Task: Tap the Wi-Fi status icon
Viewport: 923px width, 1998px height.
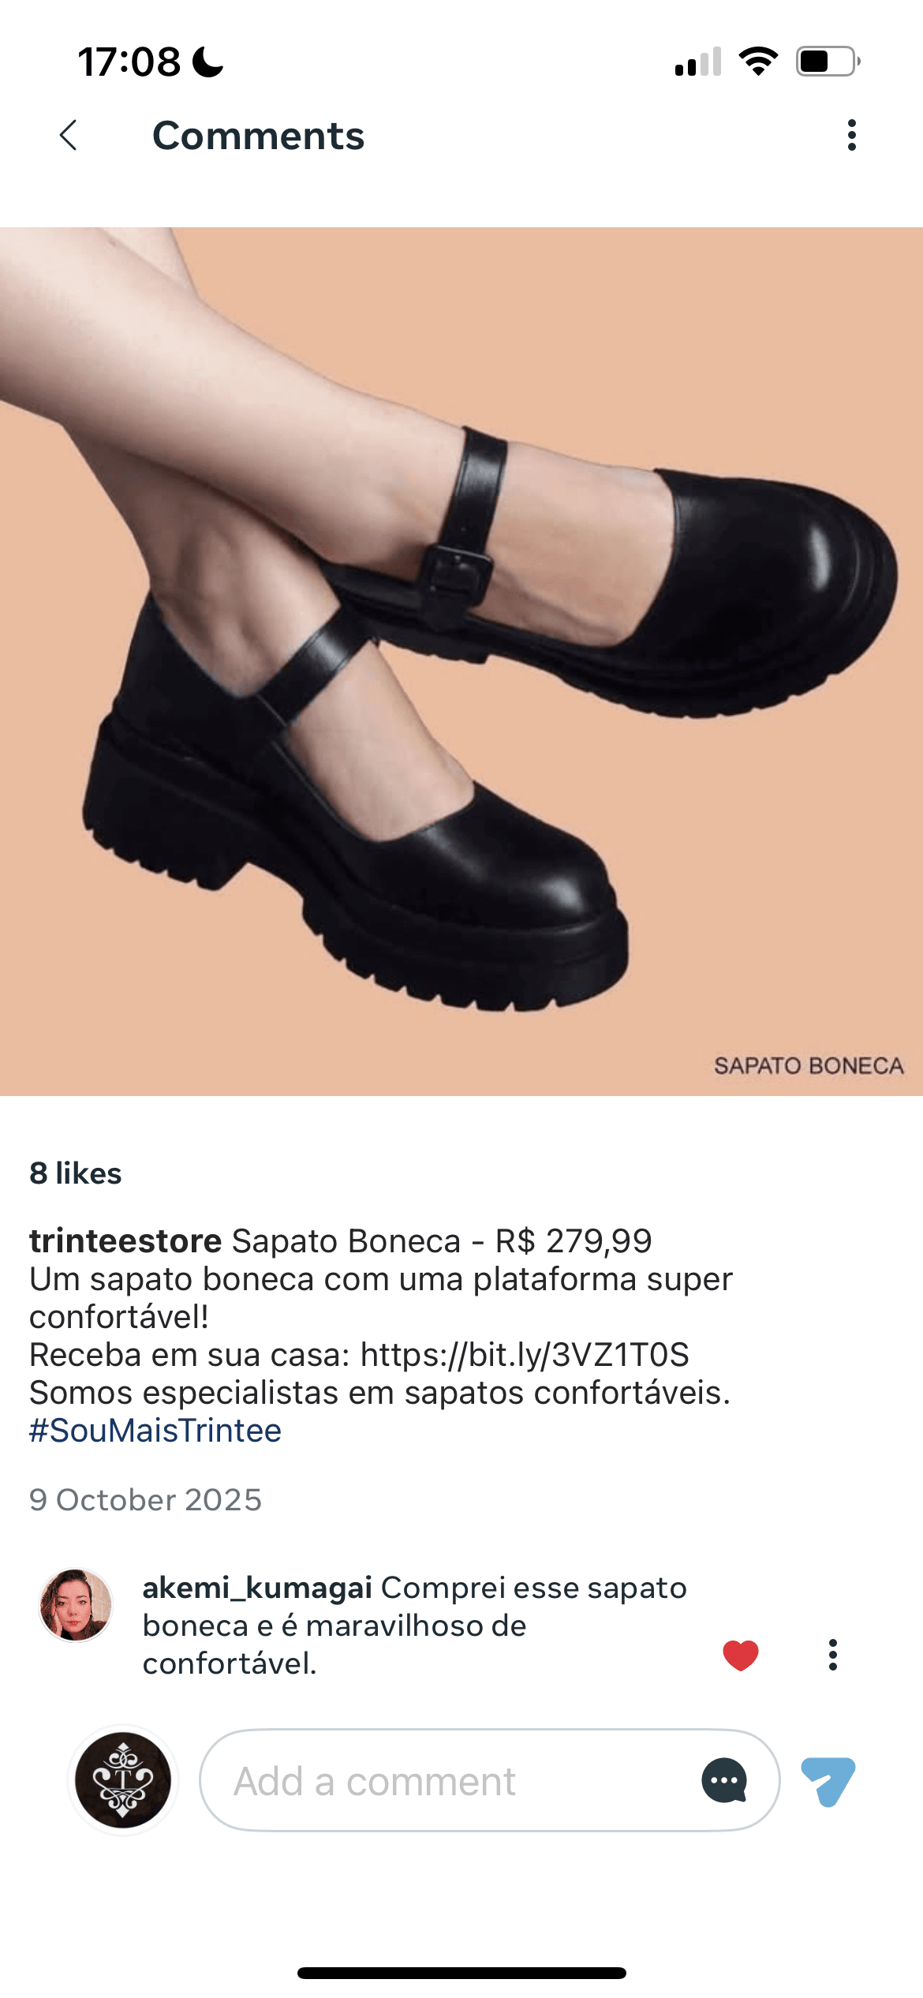Action: coord(758,62)
